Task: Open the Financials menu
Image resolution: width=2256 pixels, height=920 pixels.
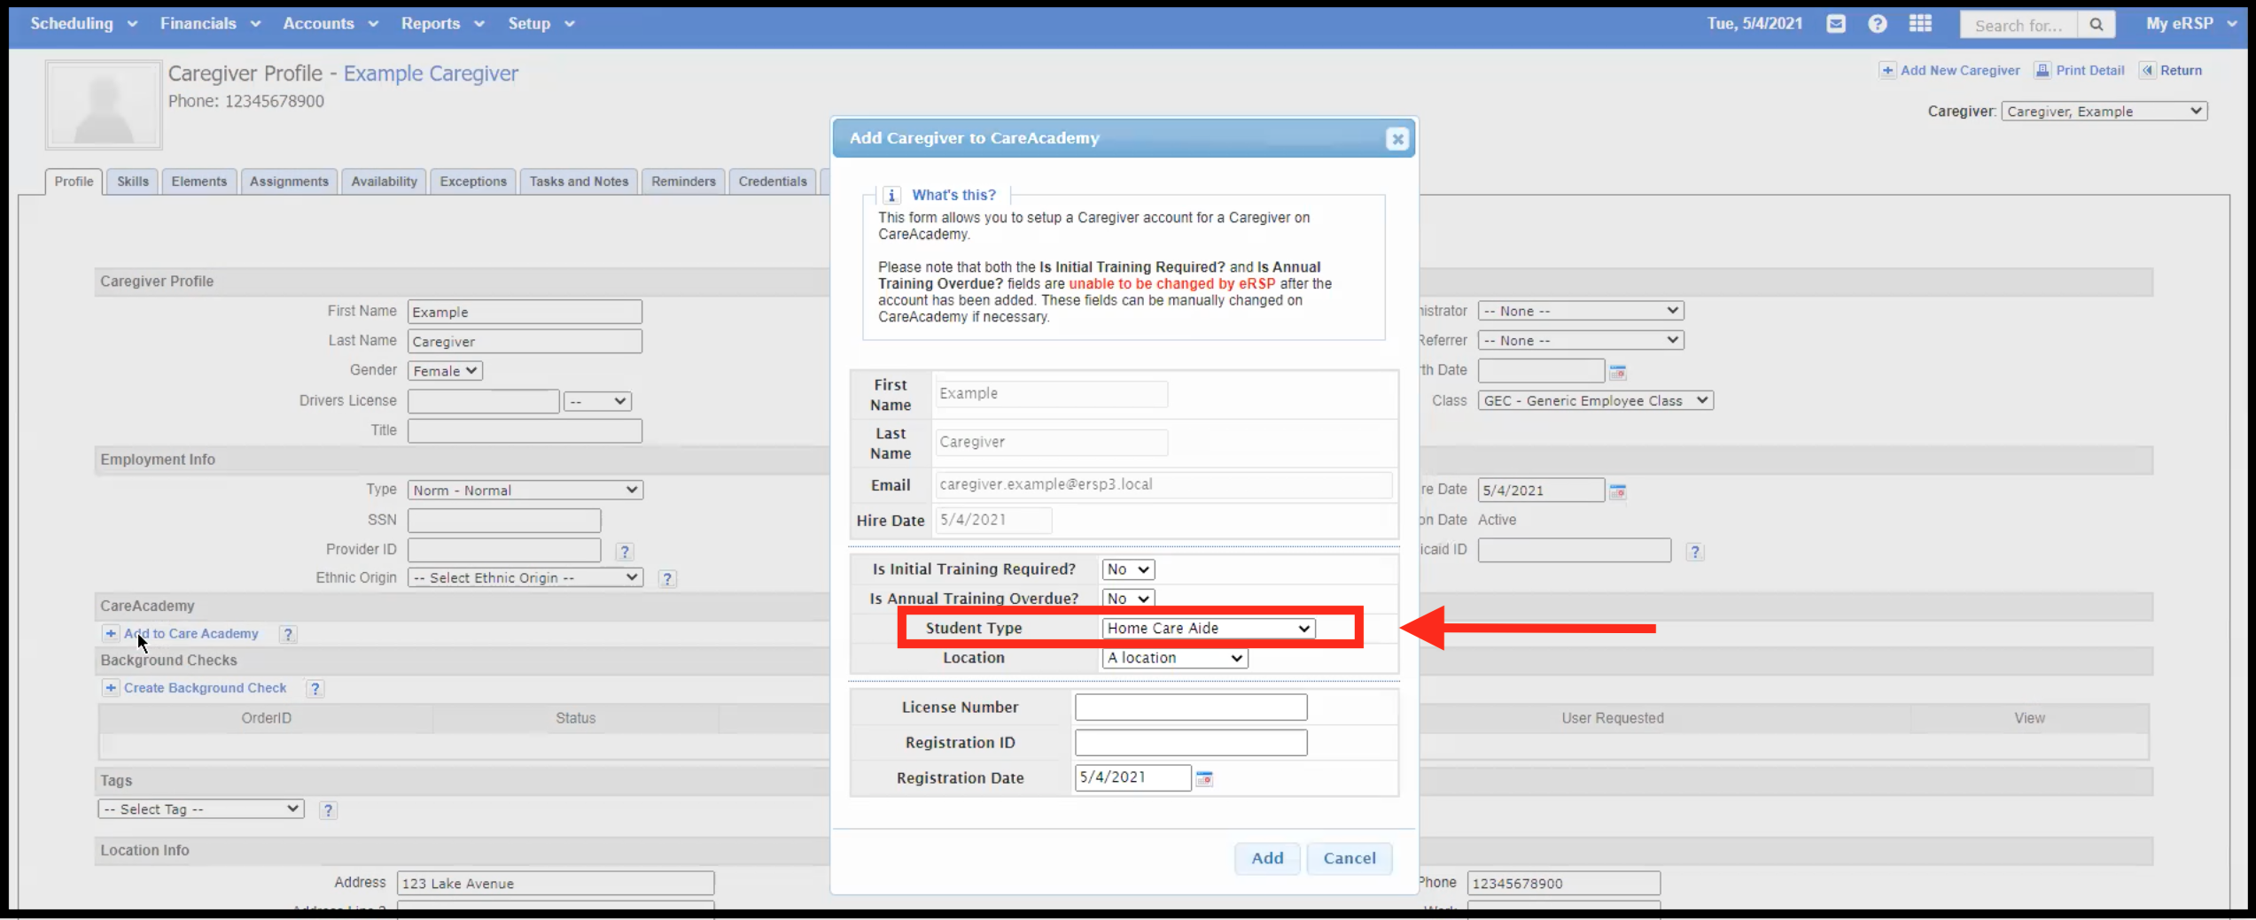Action: click(210, 24)
